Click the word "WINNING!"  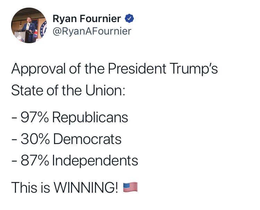(86, 187)
